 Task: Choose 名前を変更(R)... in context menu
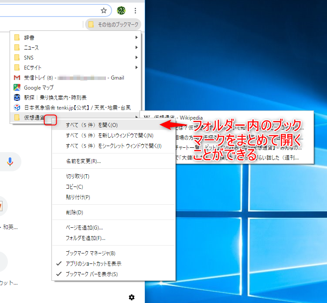113,161
